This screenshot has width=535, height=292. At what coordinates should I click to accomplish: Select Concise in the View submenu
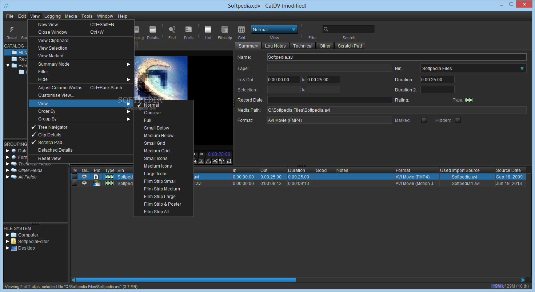(164, 113)
